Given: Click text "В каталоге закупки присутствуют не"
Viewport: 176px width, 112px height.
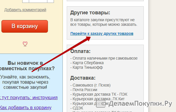Looking at the screenshot, I should (x=102, y=20).
